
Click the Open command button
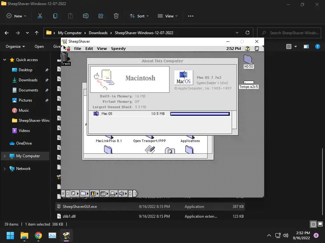39,47
